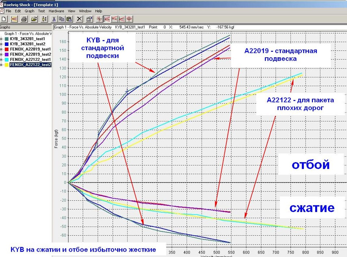Click the yellow swatch for FENOX_A22122_test2
347x257 pixels.
click(x=7, y=65)
